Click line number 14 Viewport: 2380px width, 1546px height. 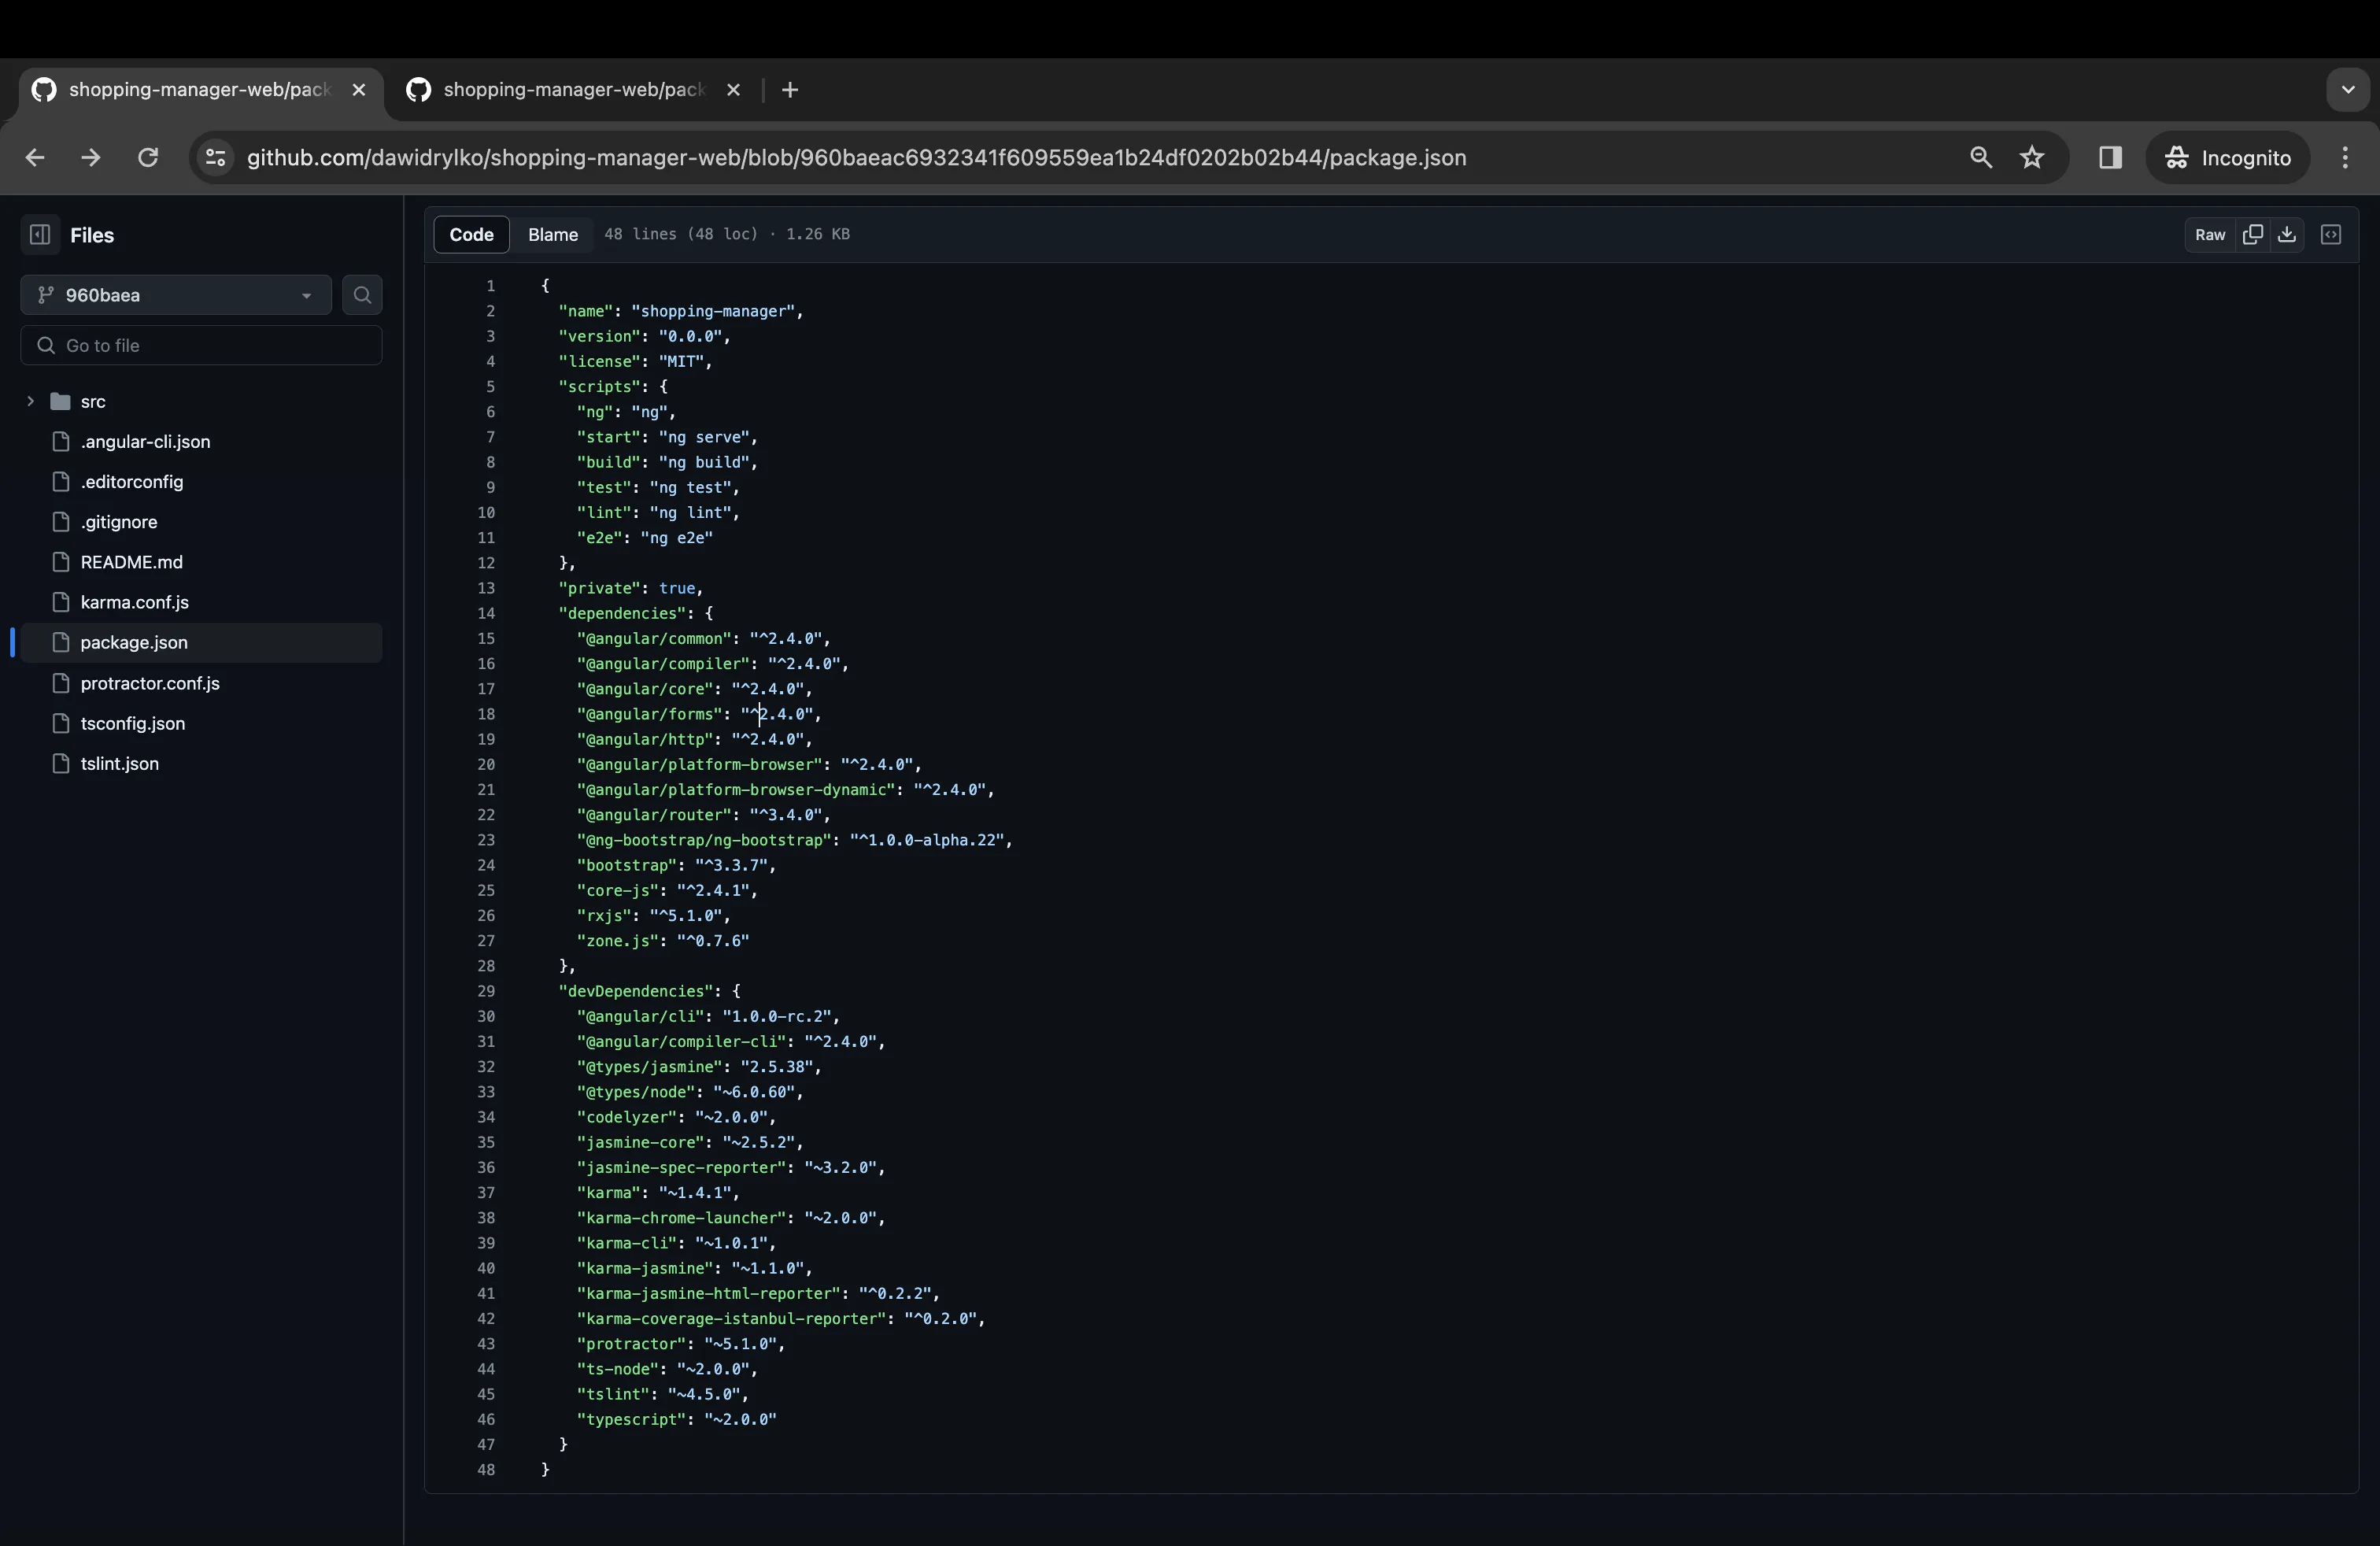pyautogui.click(x=486, y=613)
